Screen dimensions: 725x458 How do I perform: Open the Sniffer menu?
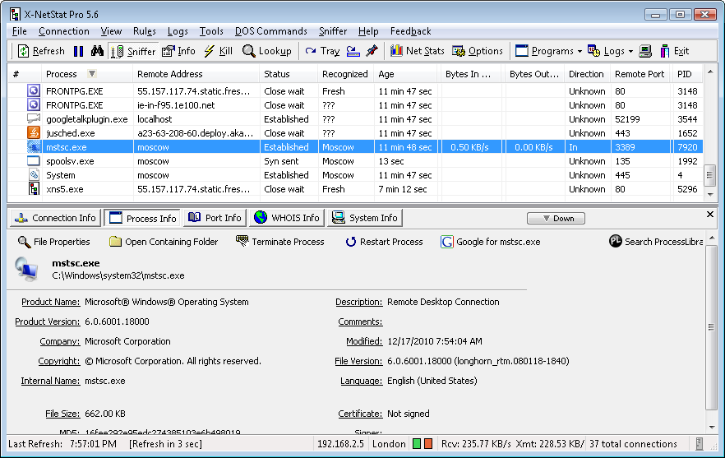333,31
